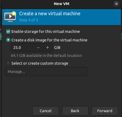Click the 'Enable storage for this virtual machine' label
This screenshot has width=122, height=117.
point(46,32)
